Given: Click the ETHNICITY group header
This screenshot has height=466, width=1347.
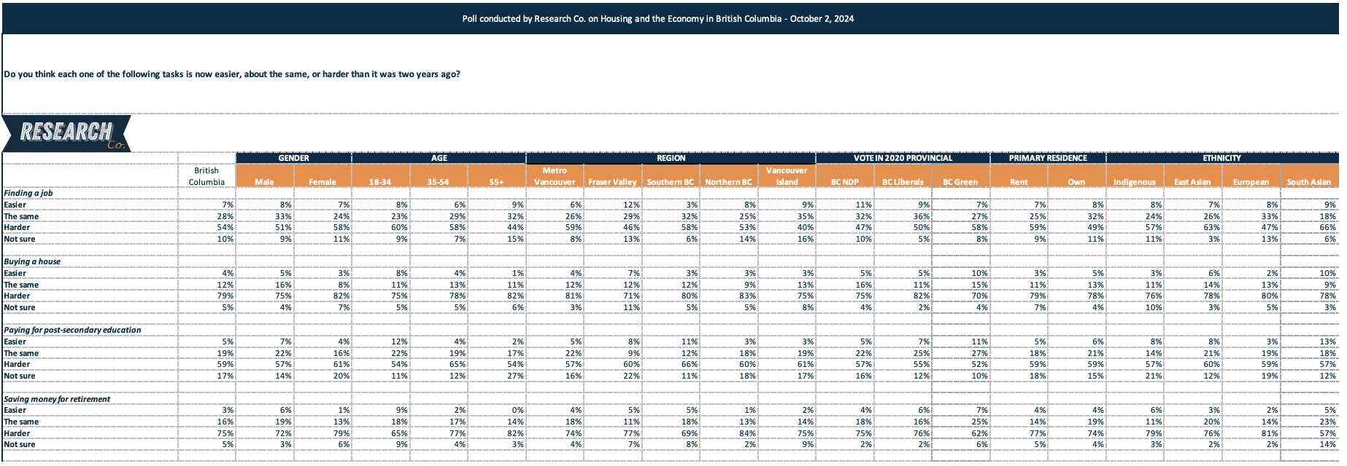Looking at the screenshot, I should click(x=1222, y=158).
